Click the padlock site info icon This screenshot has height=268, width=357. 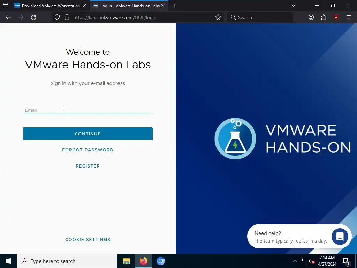click(x=67, y=17)
